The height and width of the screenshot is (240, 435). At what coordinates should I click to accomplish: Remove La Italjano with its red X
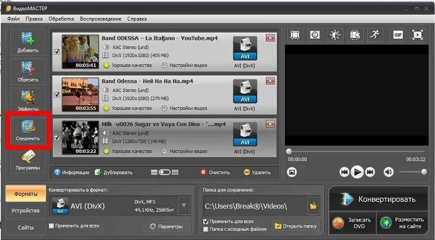click(270, 38)
